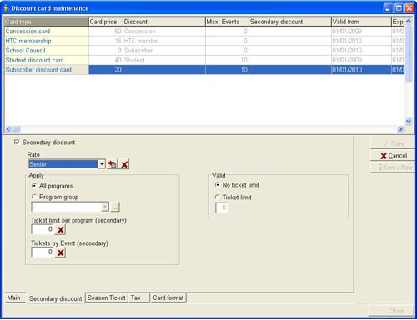This screenshot has height=320, width=417.
Task: Click the bottom Close button
Action: tap(391, 311)
